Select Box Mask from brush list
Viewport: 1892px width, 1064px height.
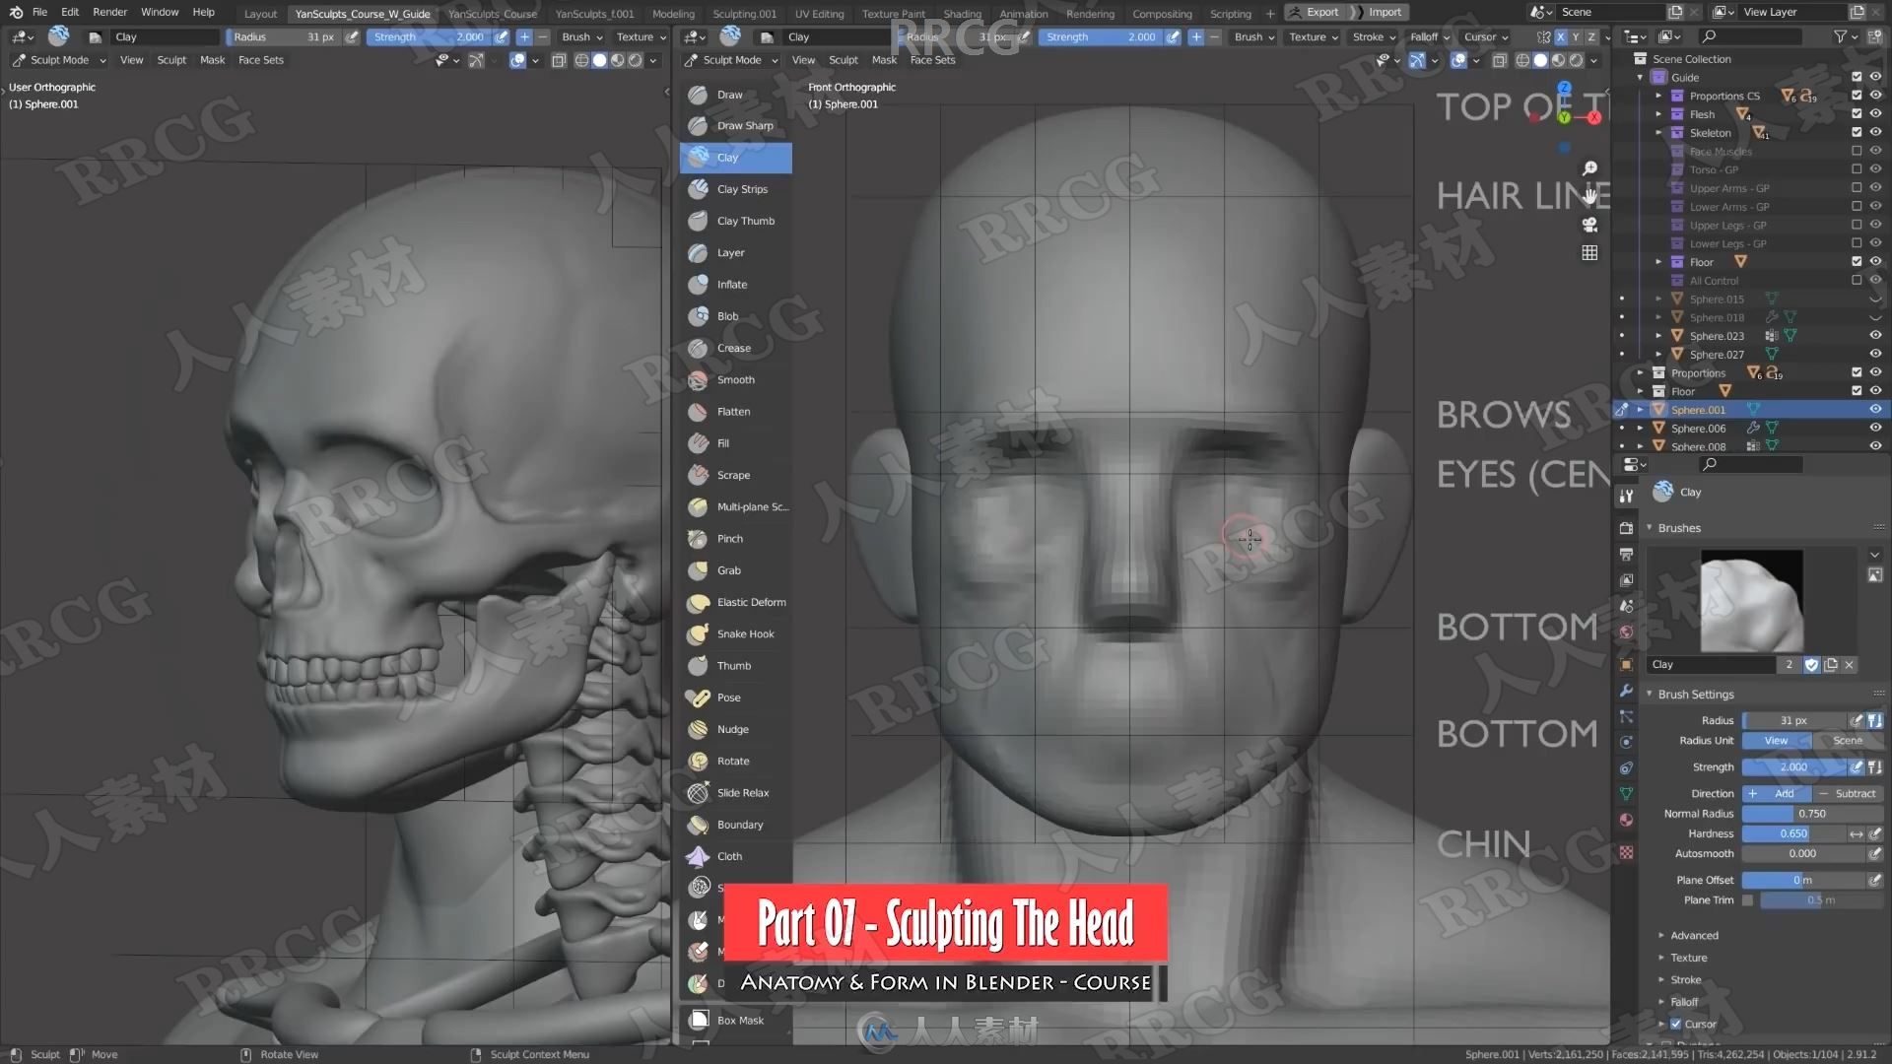[738, 1020]
